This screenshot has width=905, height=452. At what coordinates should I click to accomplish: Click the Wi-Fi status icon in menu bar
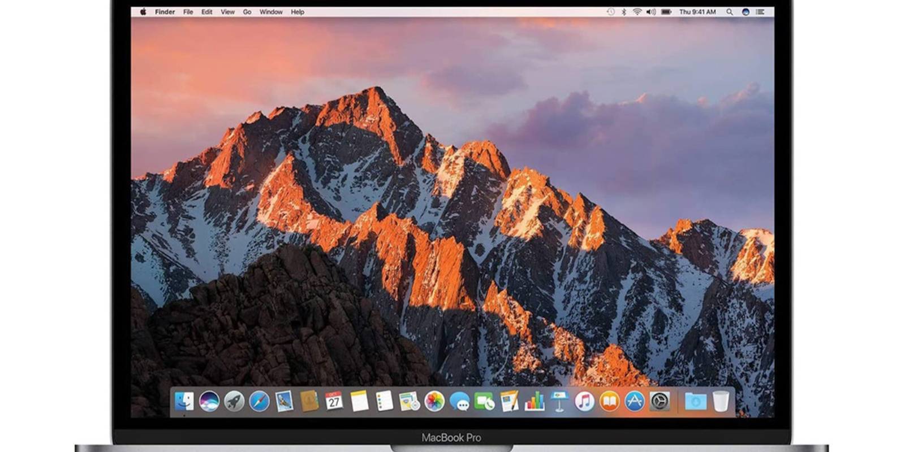pyautogui.click(x=637, y=12)
